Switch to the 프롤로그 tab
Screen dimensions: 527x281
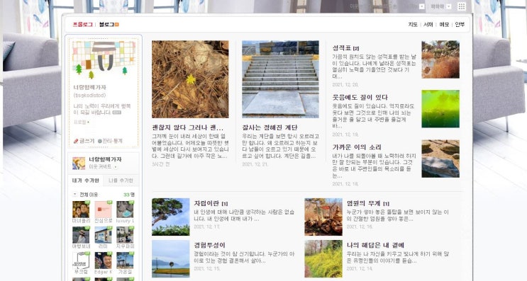pyautogui.click(x=82, y=25)
